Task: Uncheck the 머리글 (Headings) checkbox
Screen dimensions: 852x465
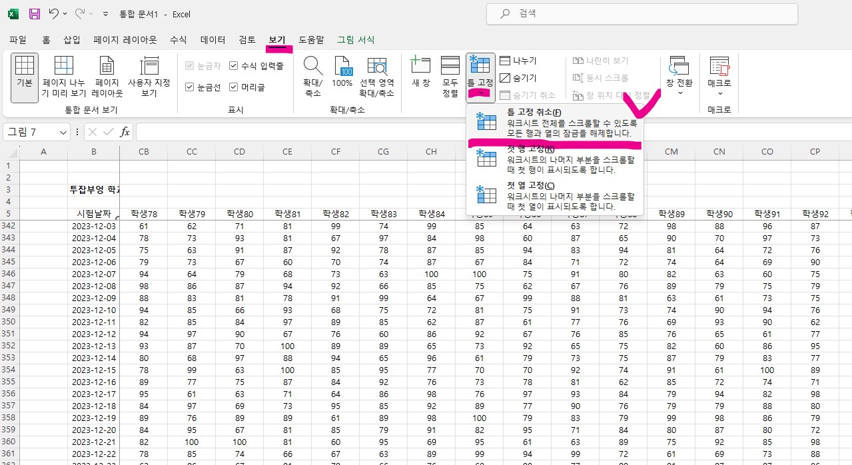Action: pos(234,86)
